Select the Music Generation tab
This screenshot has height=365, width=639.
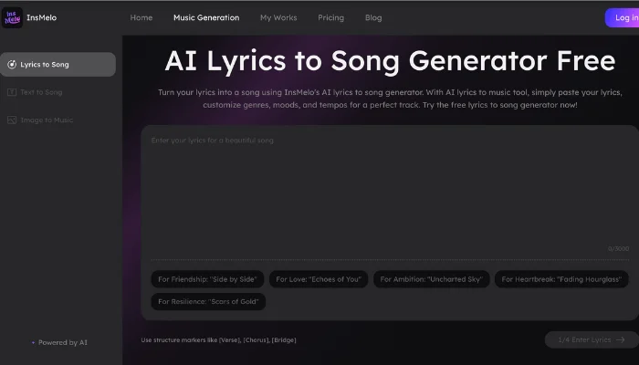click(206, 17)
